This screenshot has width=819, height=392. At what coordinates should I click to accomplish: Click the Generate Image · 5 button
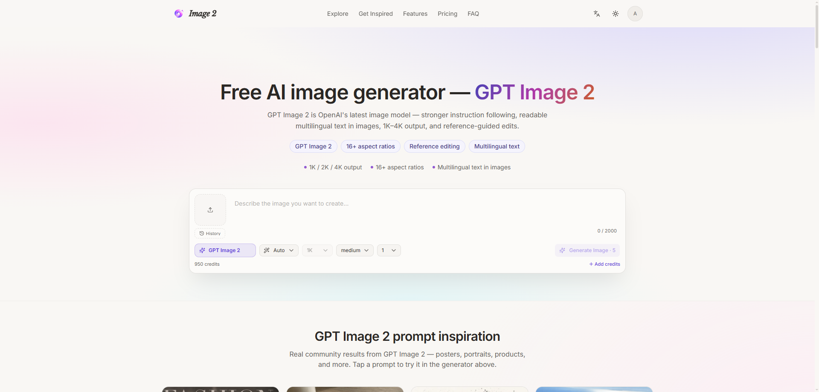tap(587, 250)
